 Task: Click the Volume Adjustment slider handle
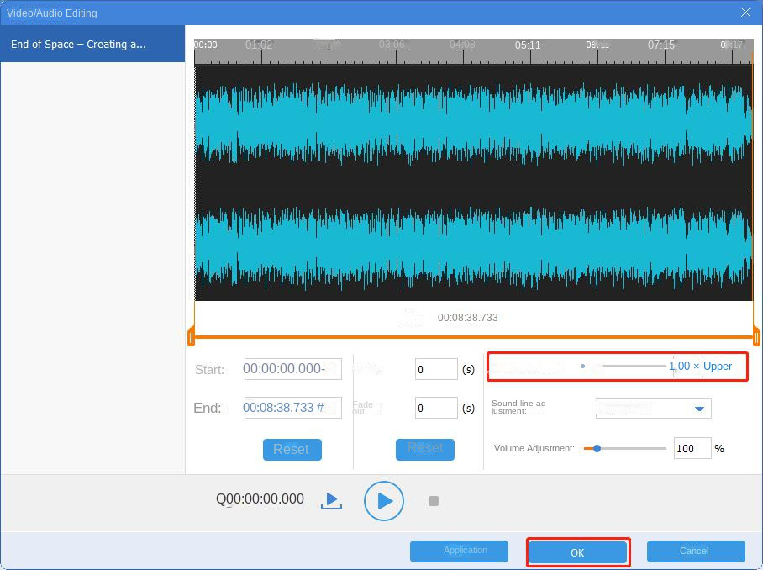(596, 448)
